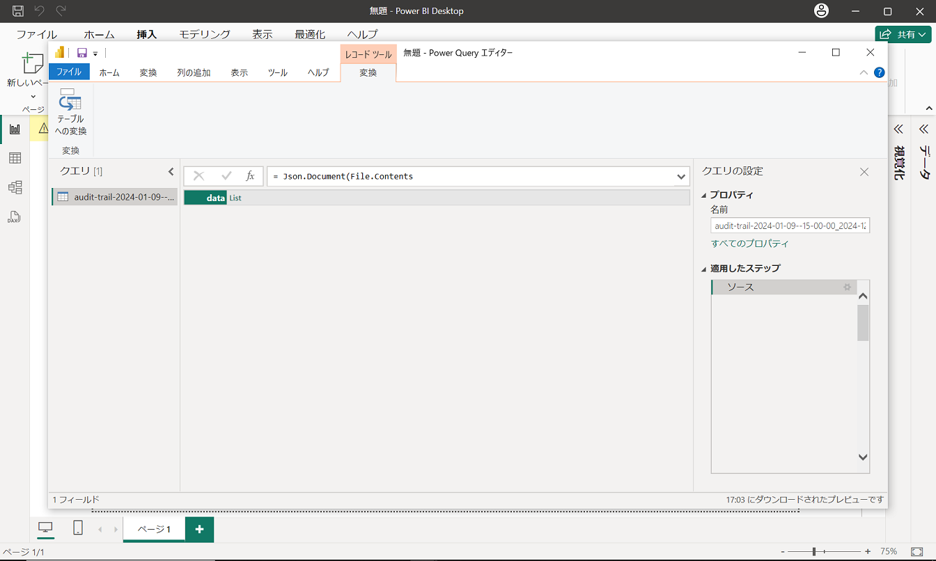Click the List value link
936x561 pixels.
(235, 198)
